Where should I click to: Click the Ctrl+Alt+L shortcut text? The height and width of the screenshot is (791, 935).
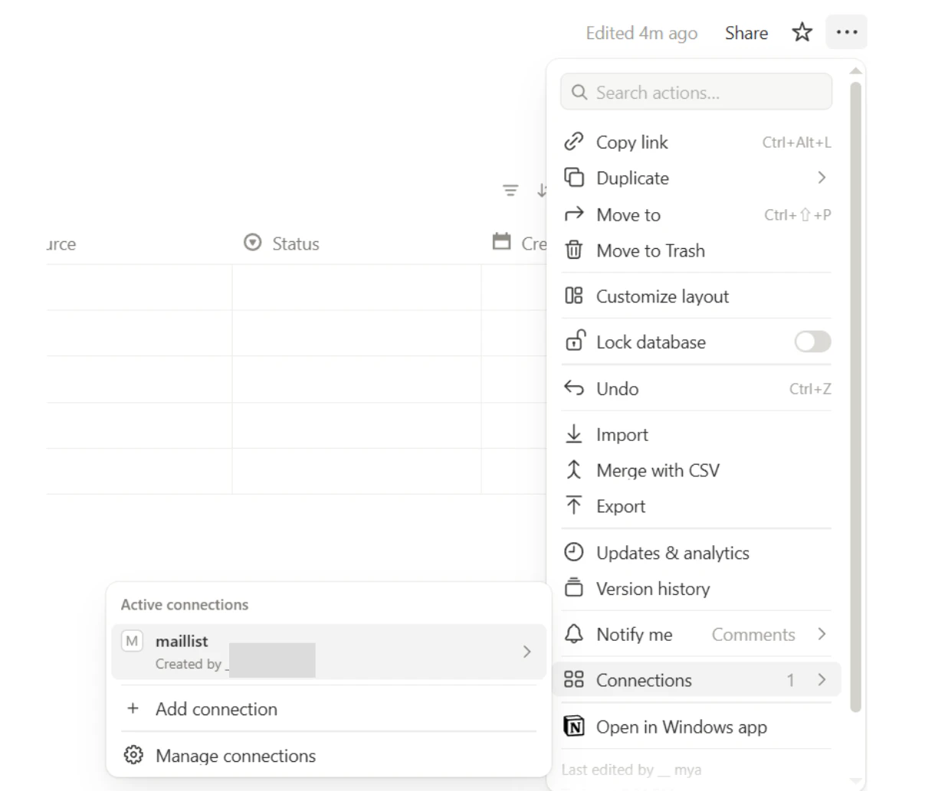(x=796, y=142)
